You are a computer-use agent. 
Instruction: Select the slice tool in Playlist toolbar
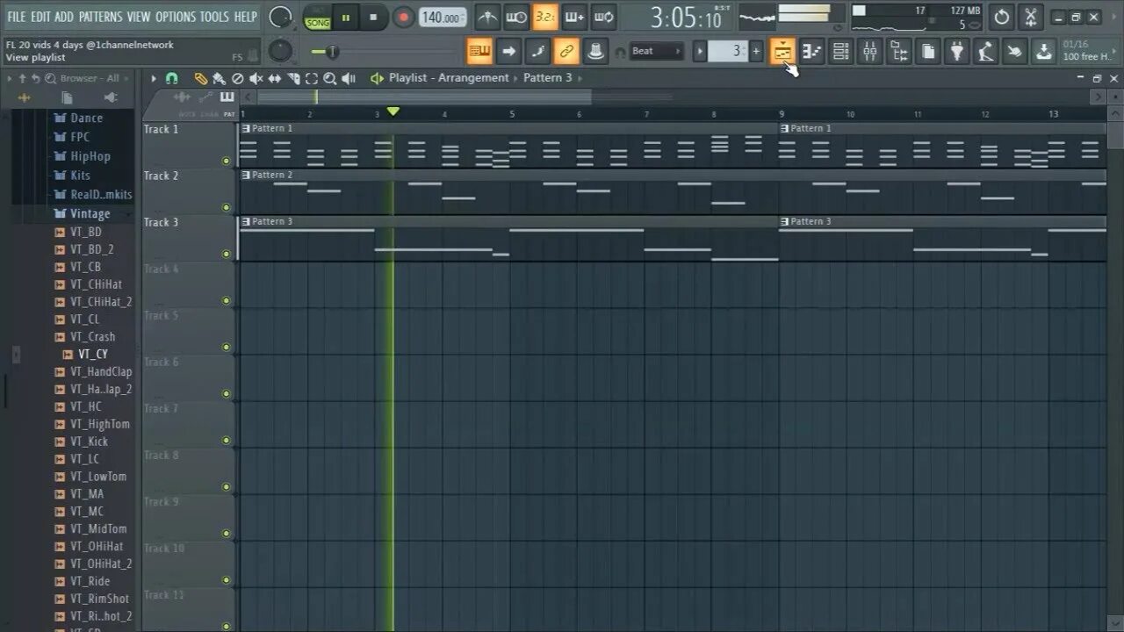click(292, 78)
